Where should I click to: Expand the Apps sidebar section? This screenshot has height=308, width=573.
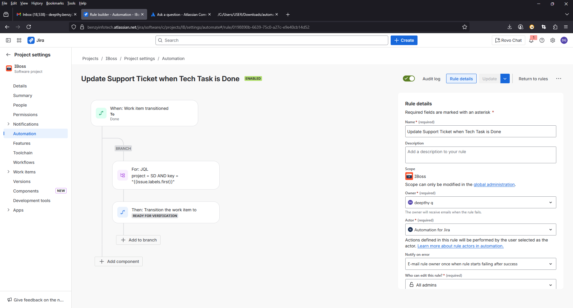[8, 210]
